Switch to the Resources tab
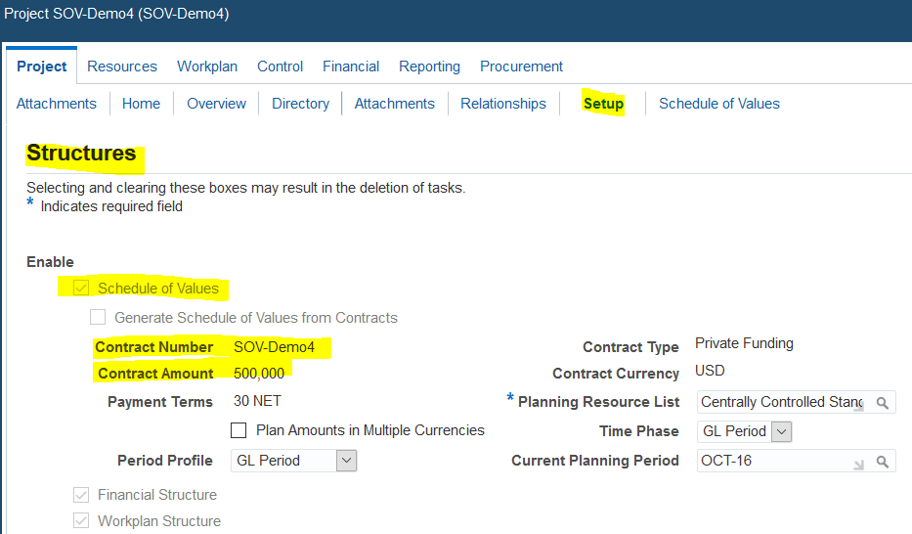Screen dimensions: 912x534 (122, 67)
